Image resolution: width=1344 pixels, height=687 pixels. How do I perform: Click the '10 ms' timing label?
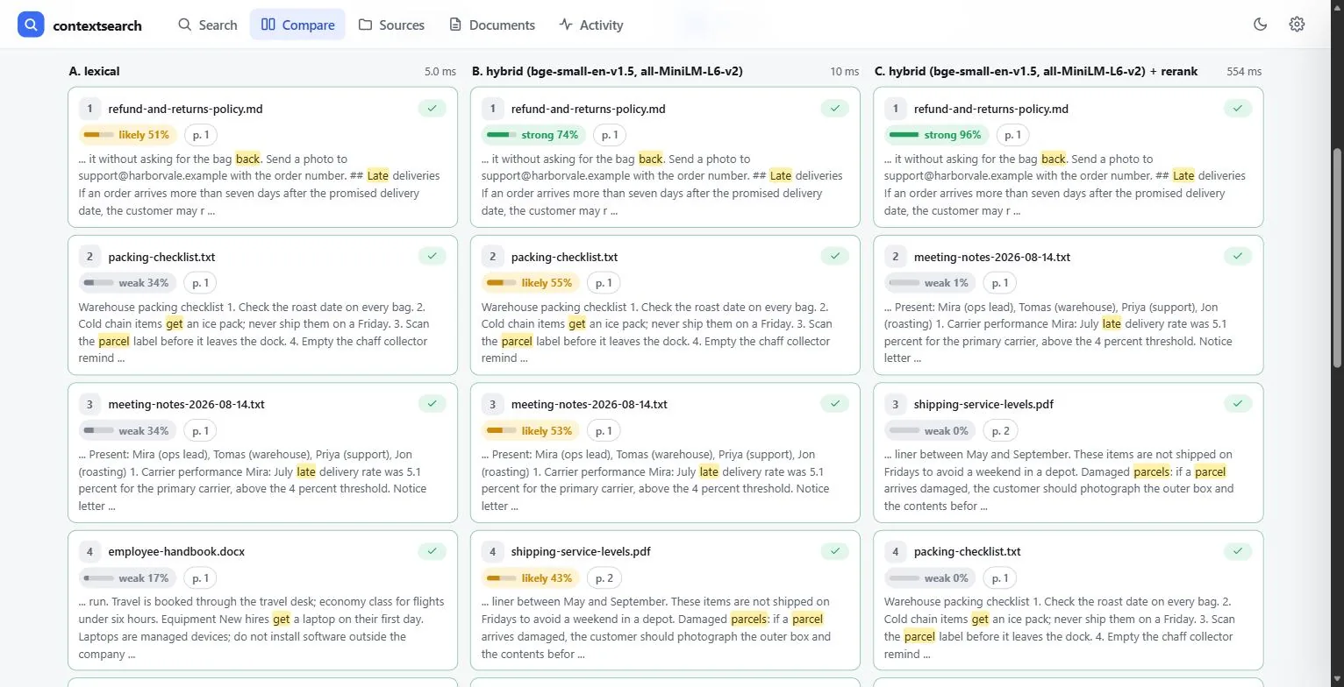click(845, 71)
